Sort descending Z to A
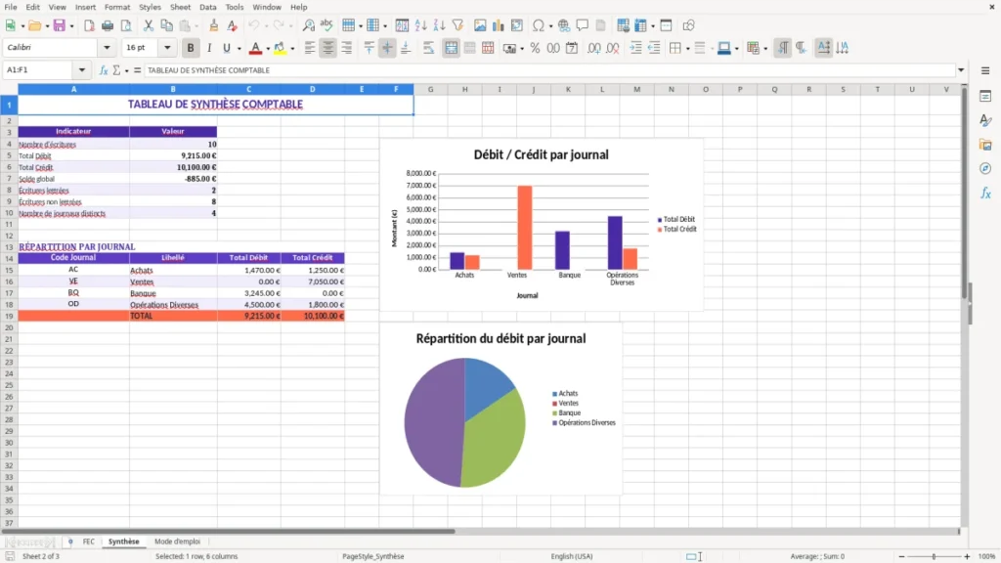This screenshot has width=1001, height=563. tap(439, 25)
